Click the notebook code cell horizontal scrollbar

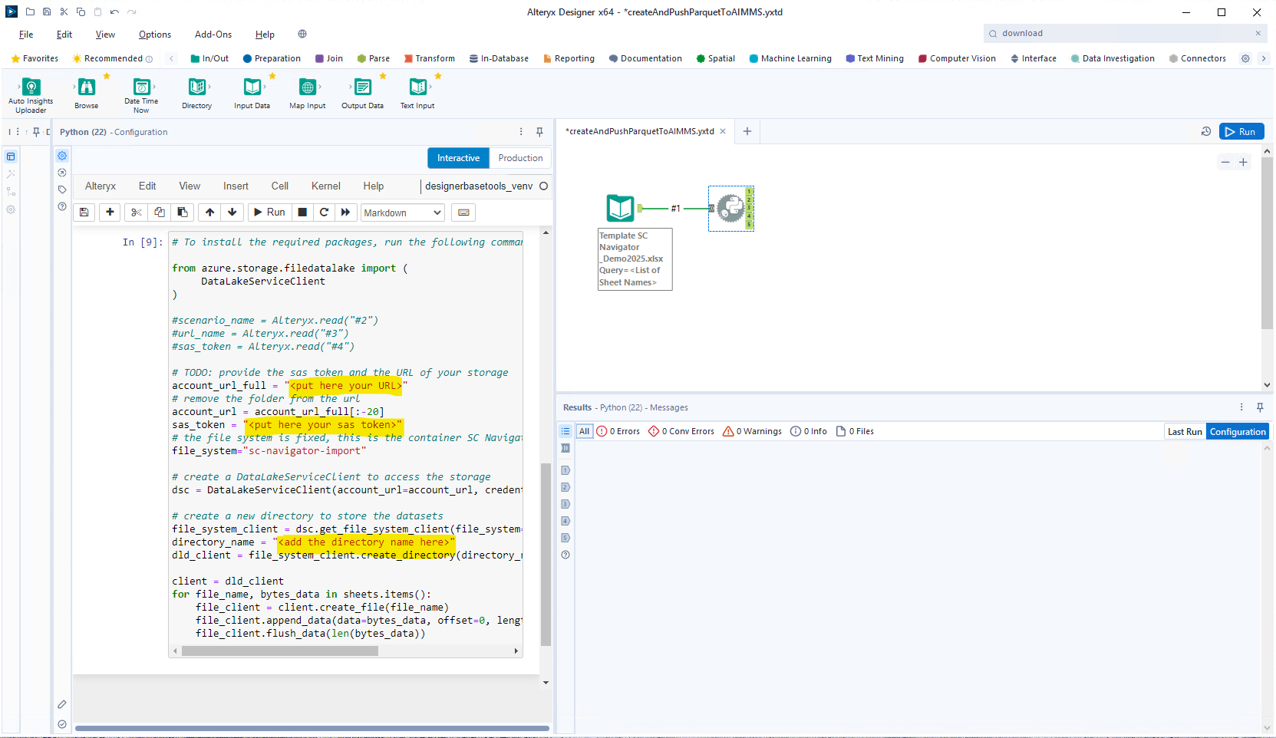point(280,651)
